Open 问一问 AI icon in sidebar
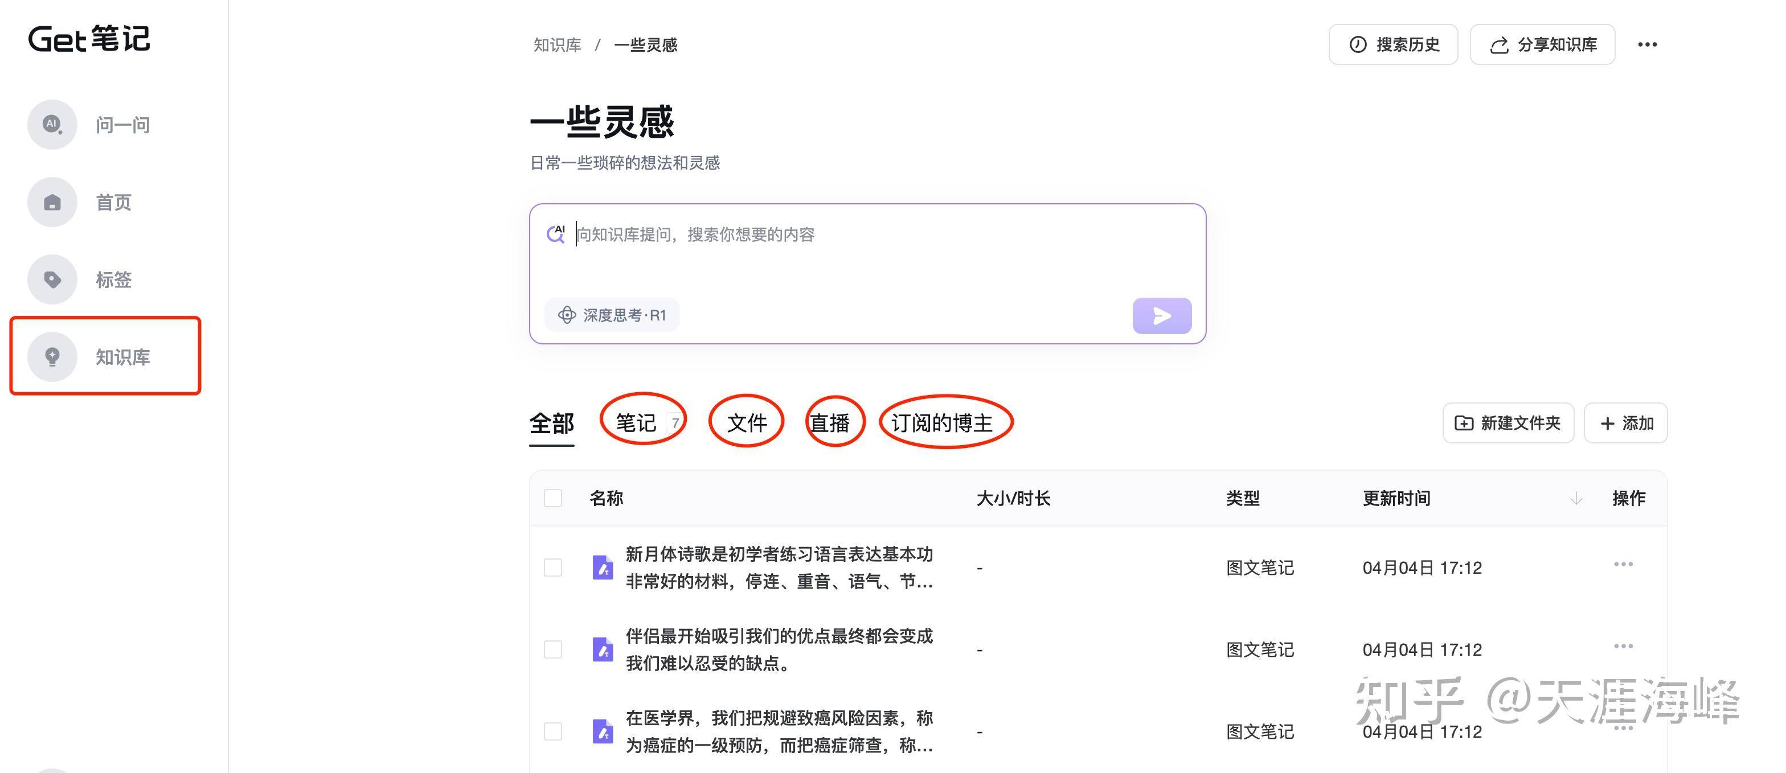The image size is (1786, 773). pyautogui.click(x=52, y=125)
